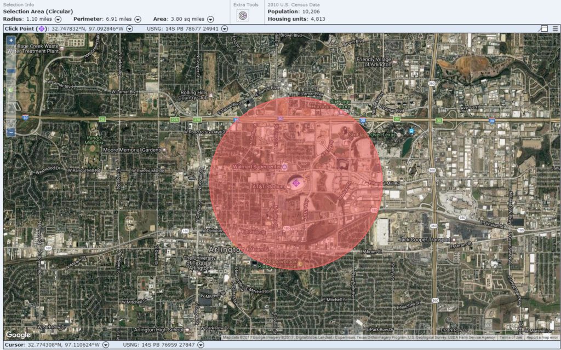
Task: Click the purple diamond marker at AT&T Stadium
Action: (x=295, y=183)
